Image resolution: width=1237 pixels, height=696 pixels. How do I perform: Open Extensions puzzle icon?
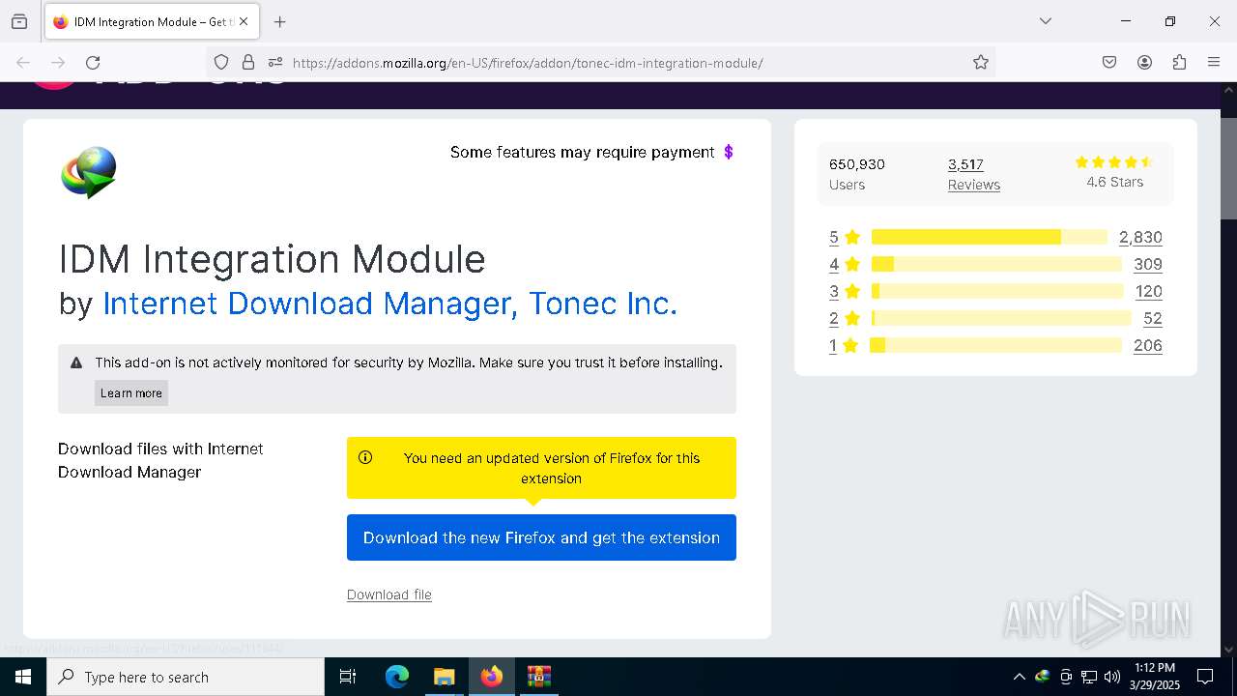pos(1179,62)
